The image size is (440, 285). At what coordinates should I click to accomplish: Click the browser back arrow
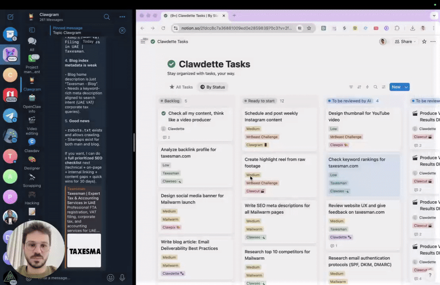click(142, 28)
